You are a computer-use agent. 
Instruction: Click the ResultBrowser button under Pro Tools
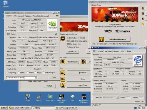click(x=72, y=62)
